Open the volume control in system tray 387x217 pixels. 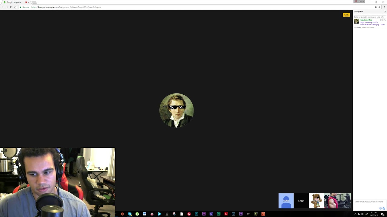click(362, 214)
